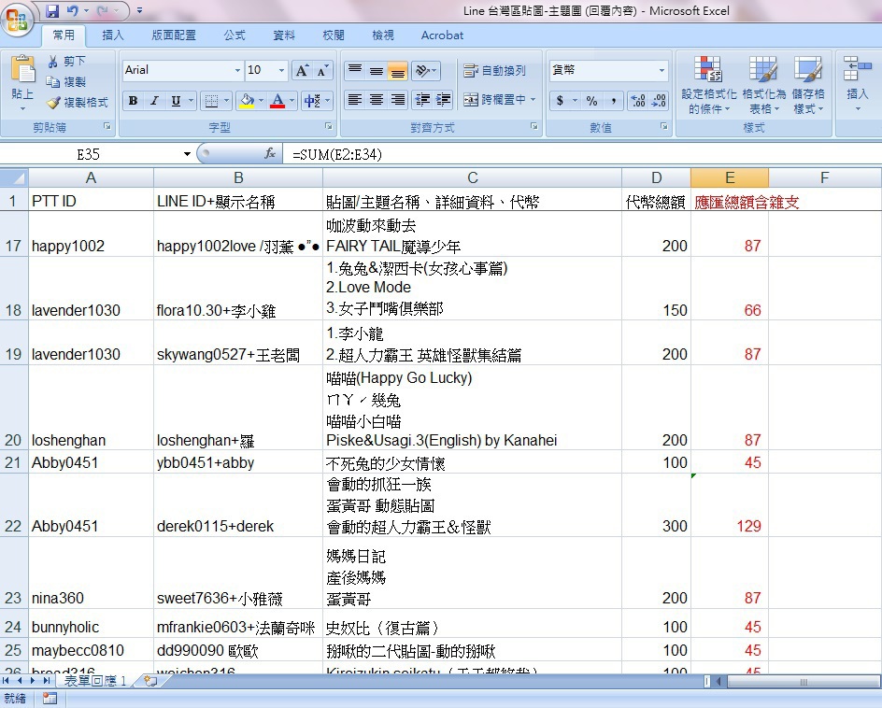Switch to the 版面配置 ribbon tab

pos(174,35)
